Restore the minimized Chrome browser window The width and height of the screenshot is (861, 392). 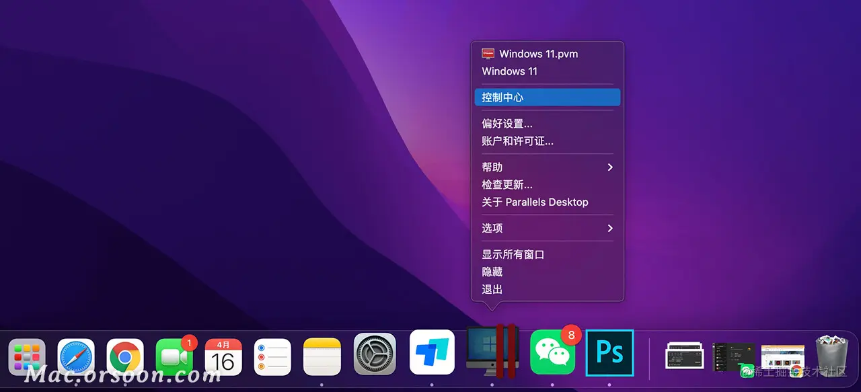pyautogui.click(x=783, y=357)
